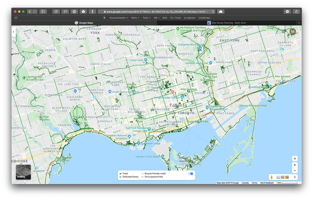Toggle the bicycling layer switch off
This screenshot has height=199, width=313.
tap(191, 174)
